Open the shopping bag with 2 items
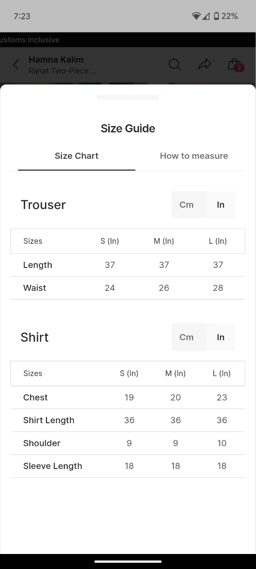Image resolution: width=256 pixels, height=569 pixels. click(234, 64)
